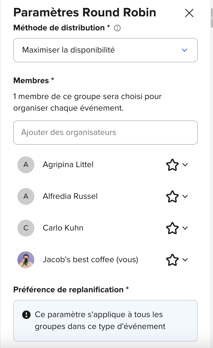Image resolution: width=213 pixels, height=348 pixels.
Task: Toggle the star for Alfredia Russel
Action: 172,196
